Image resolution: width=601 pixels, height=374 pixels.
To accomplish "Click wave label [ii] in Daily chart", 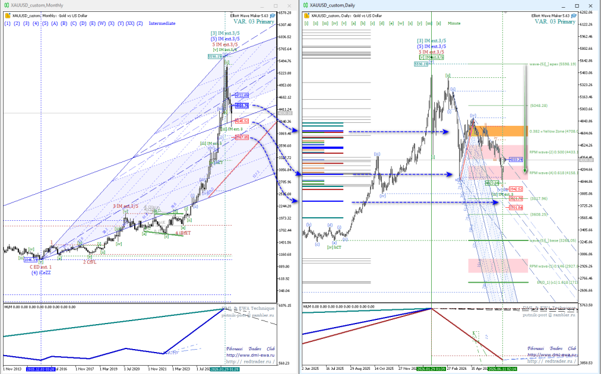I will point(315,23).
